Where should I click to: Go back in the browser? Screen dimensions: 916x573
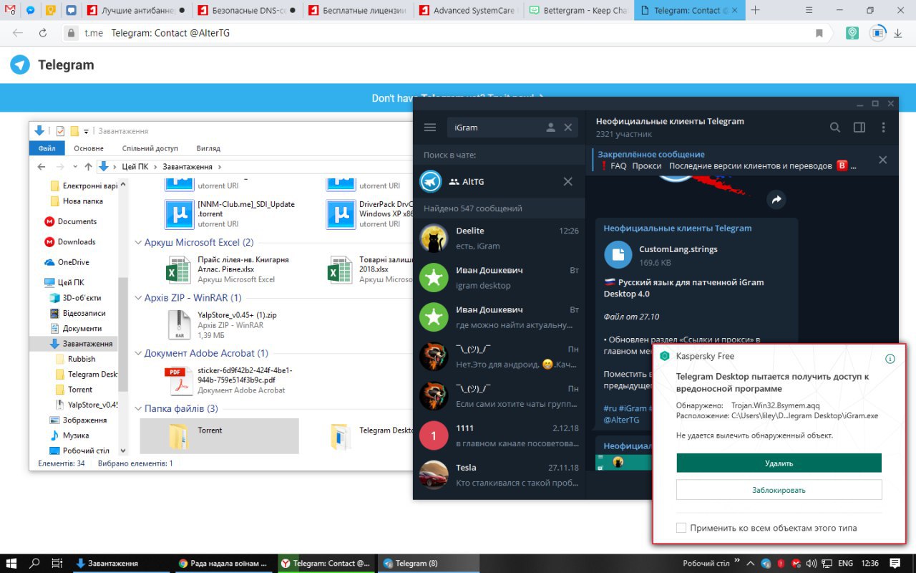(x=18, y=33)
